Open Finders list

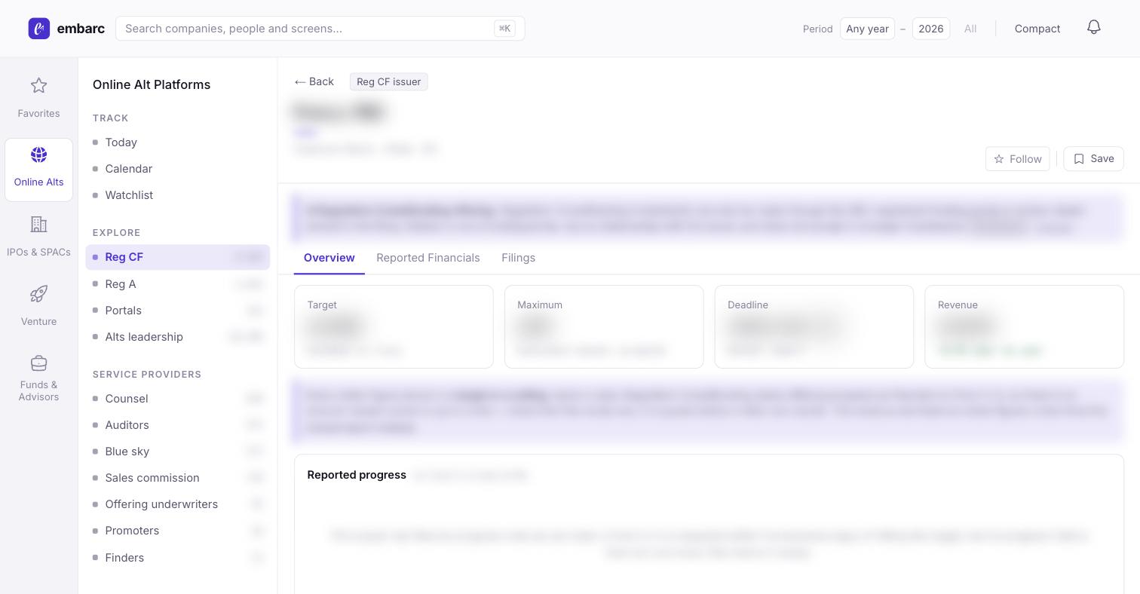[x=177, y=558]
